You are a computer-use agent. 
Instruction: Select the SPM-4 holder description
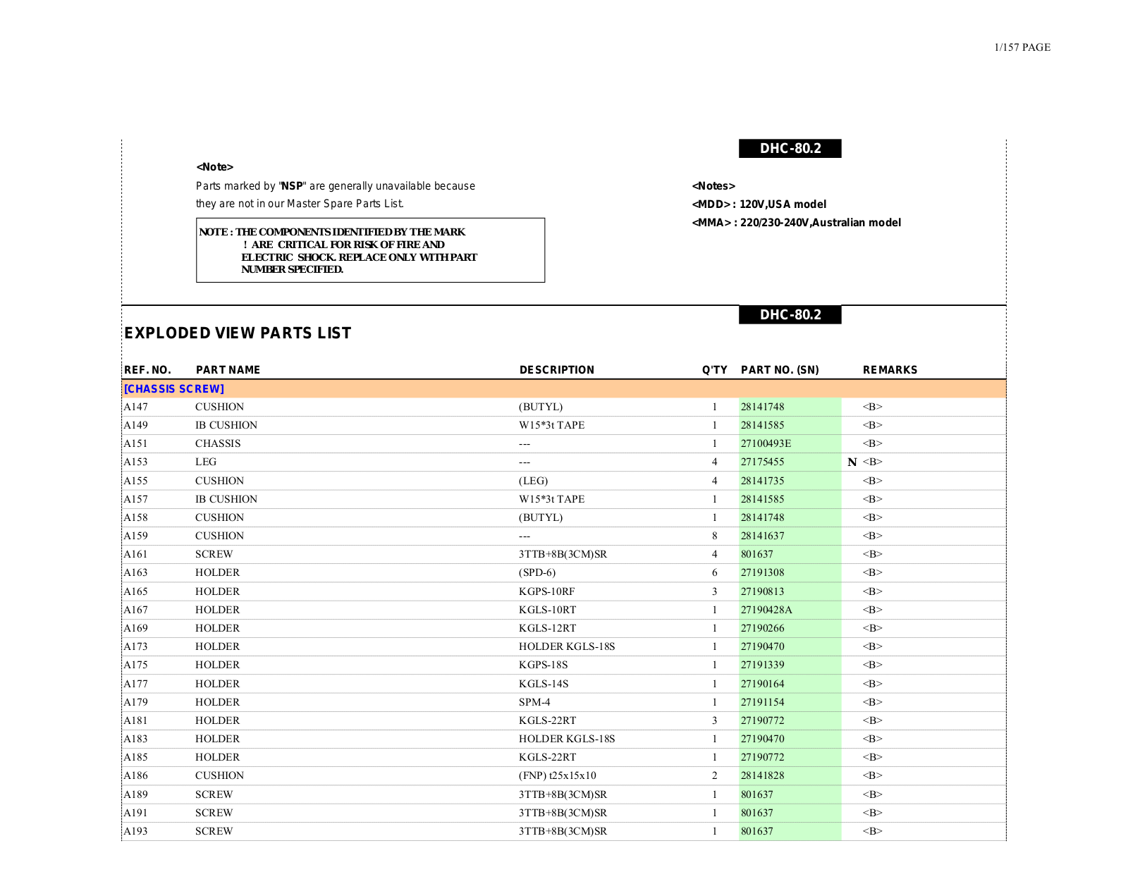(x=534, y=702)
